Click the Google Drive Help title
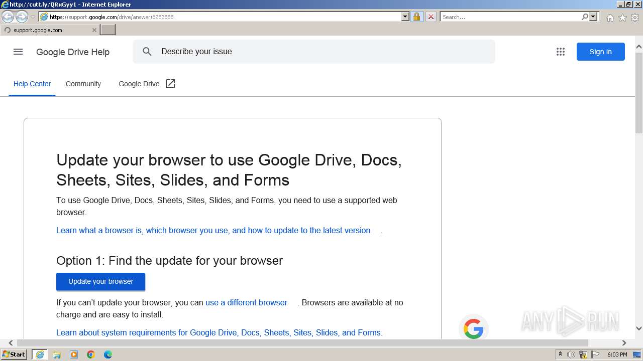This screenshot has height=361, width=643. point(73,52)
